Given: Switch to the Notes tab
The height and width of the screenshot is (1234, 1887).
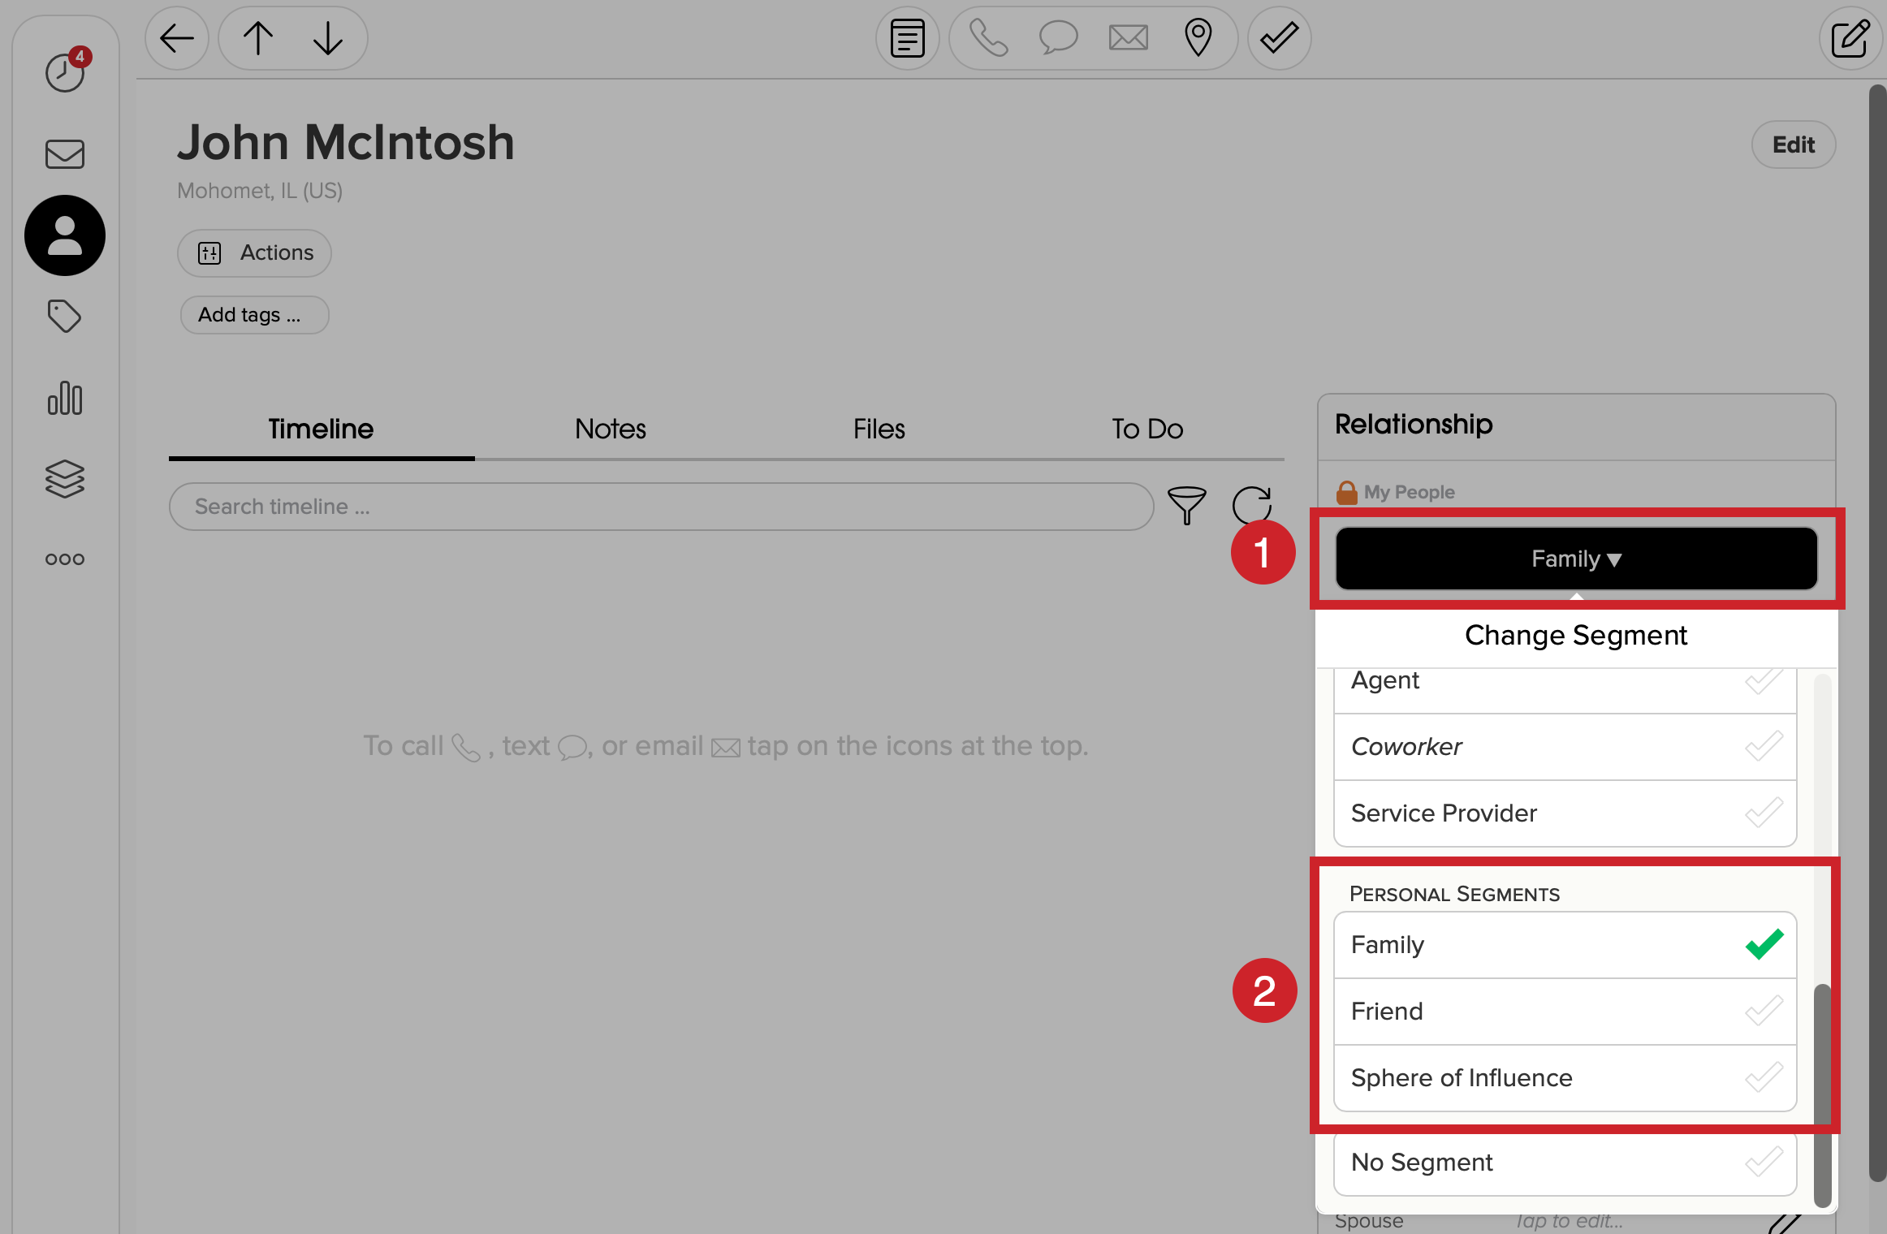Looking at the screenshot, I should (610, 429).
